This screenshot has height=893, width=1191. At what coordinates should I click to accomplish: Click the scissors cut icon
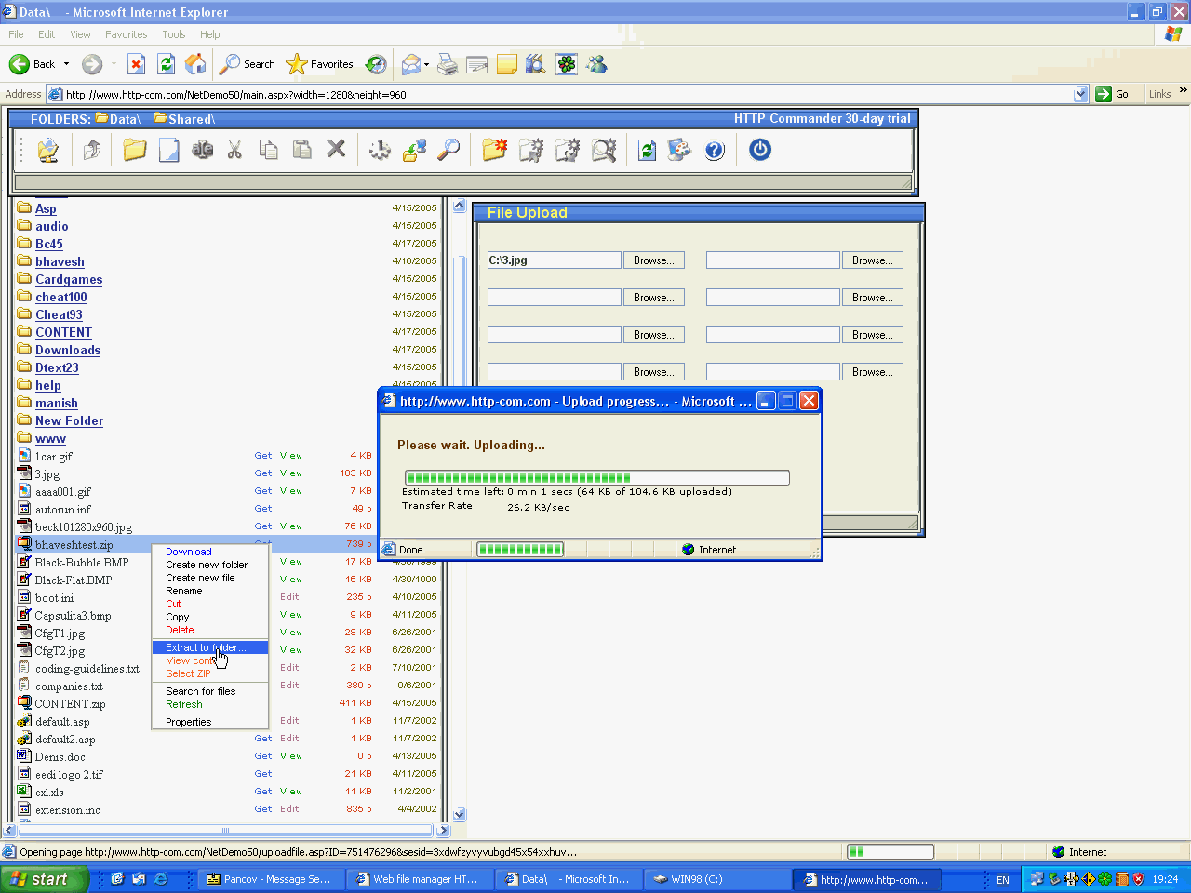click(x=234, y=150)
